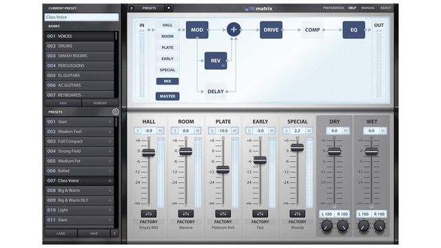Click the WET volume fader handle
The height and width of the screenshot is (248, 441).
(371, 152)
